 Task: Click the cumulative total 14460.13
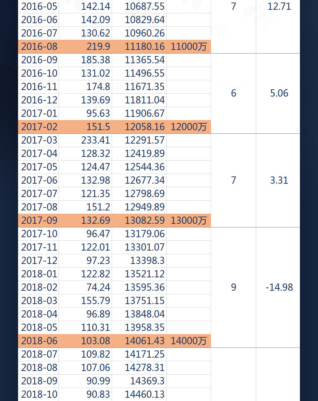click(x=145, y=394)
